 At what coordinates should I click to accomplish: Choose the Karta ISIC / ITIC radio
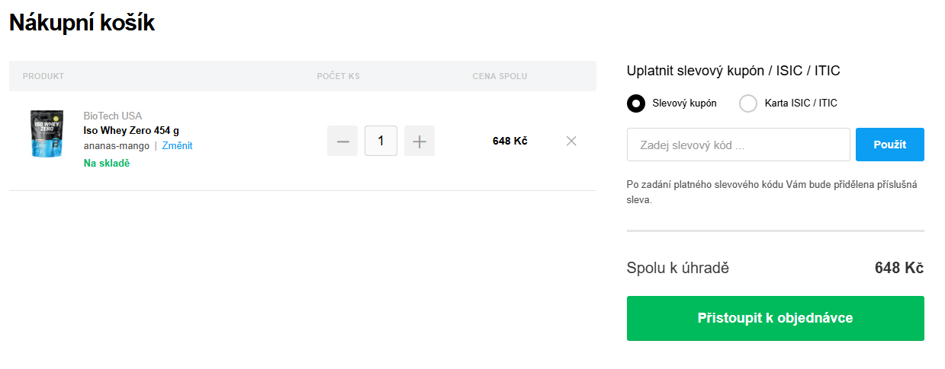748,103
